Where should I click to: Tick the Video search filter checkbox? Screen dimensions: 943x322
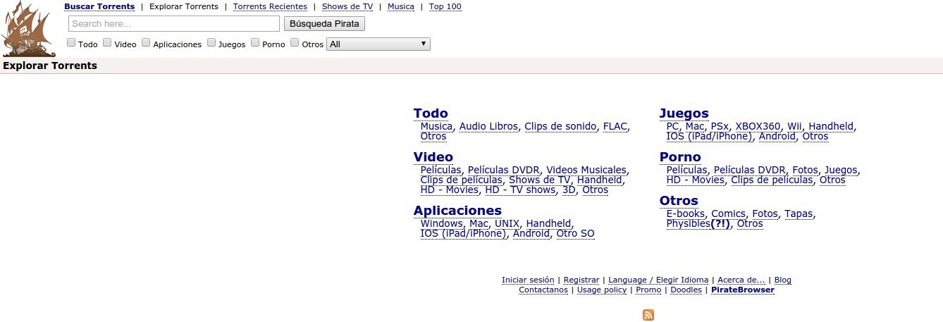pos(107,42)
